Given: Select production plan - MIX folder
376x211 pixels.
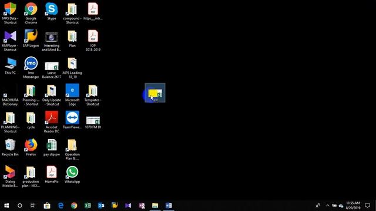Looking at the screenshot, I should [31, 176].
